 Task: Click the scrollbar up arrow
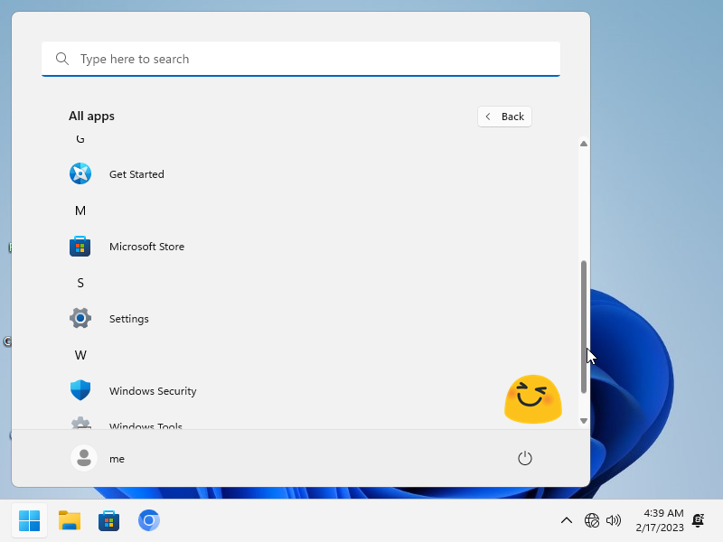(x=583, y=144)
